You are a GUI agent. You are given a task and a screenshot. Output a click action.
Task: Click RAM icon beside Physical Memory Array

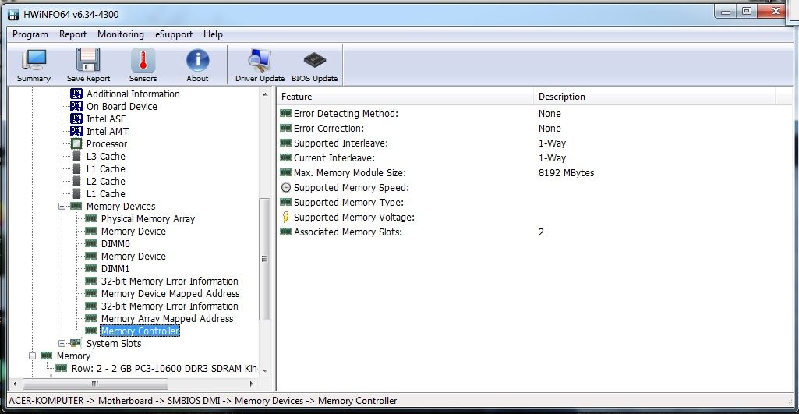pos(90,219)
